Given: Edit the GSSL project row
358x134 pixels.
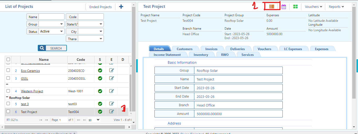Looking at the screenshot, I should point(111,78).
